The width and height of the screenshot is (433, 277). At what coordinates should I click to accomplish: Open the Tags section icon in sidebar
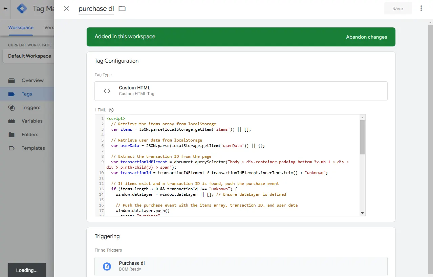point(12,94)
